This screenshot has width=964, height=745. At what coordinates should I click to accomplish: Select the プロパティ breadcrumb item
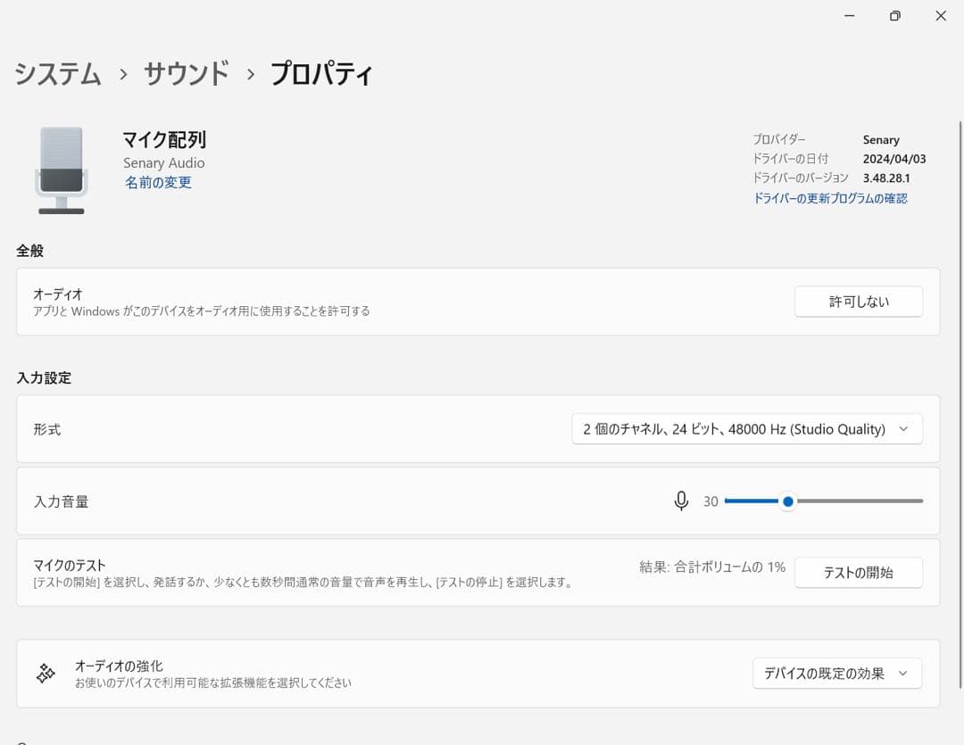pos(322,75)
